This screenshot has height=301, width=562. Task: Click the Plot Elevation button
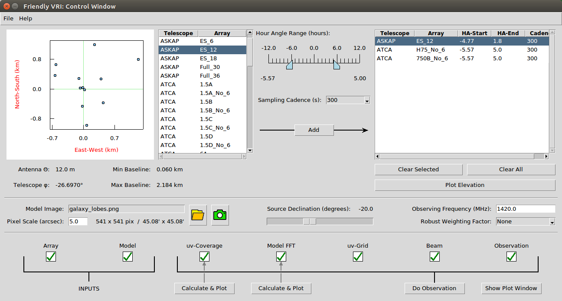coord(465,185)
